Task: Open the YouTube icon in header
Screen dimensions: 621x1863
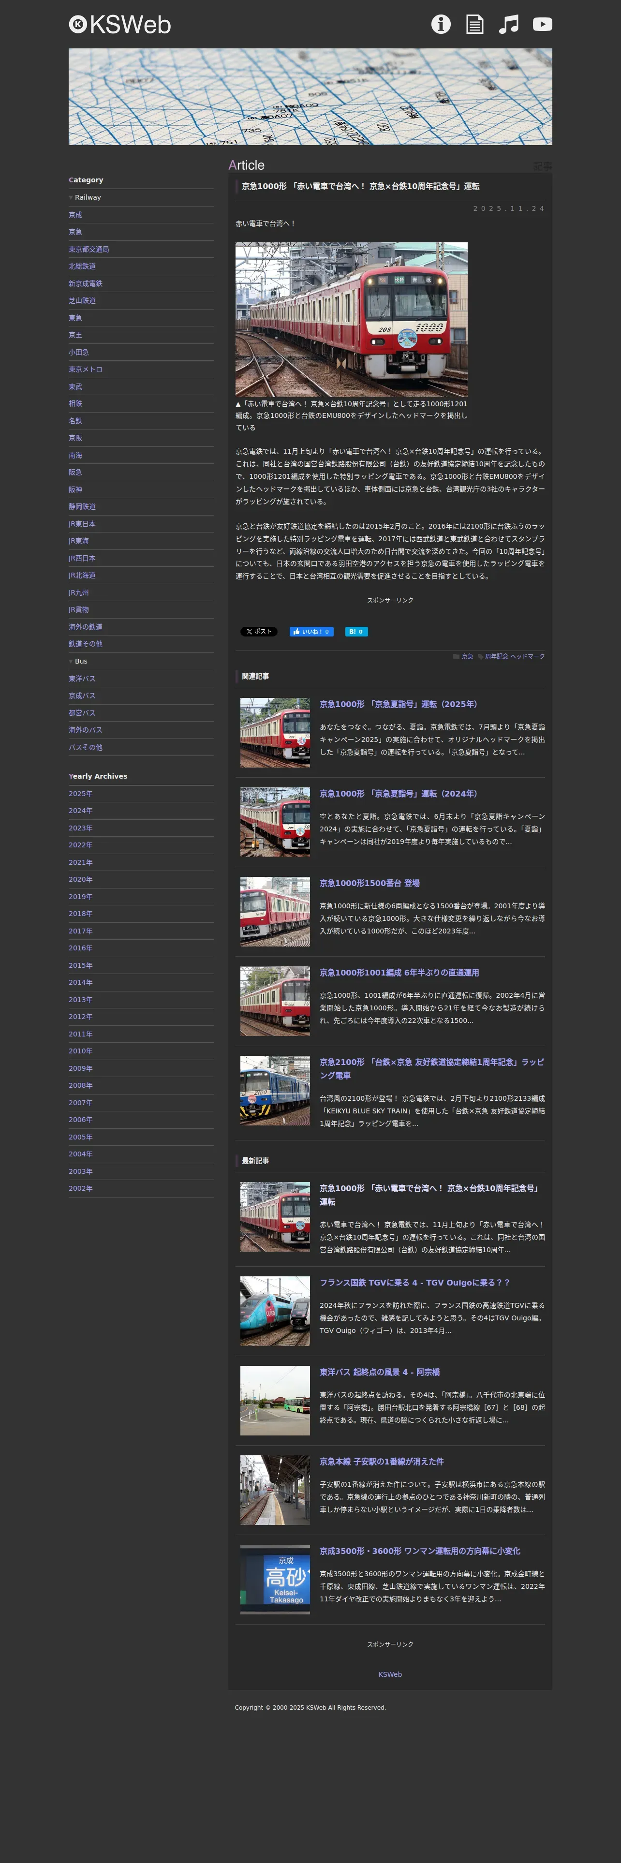Action: click(x=542, y=24)
